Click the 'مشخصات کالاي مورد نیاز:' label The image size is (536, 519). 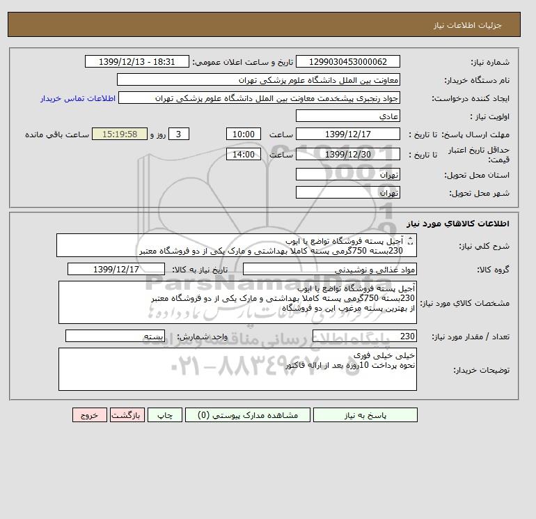(465, 303)
